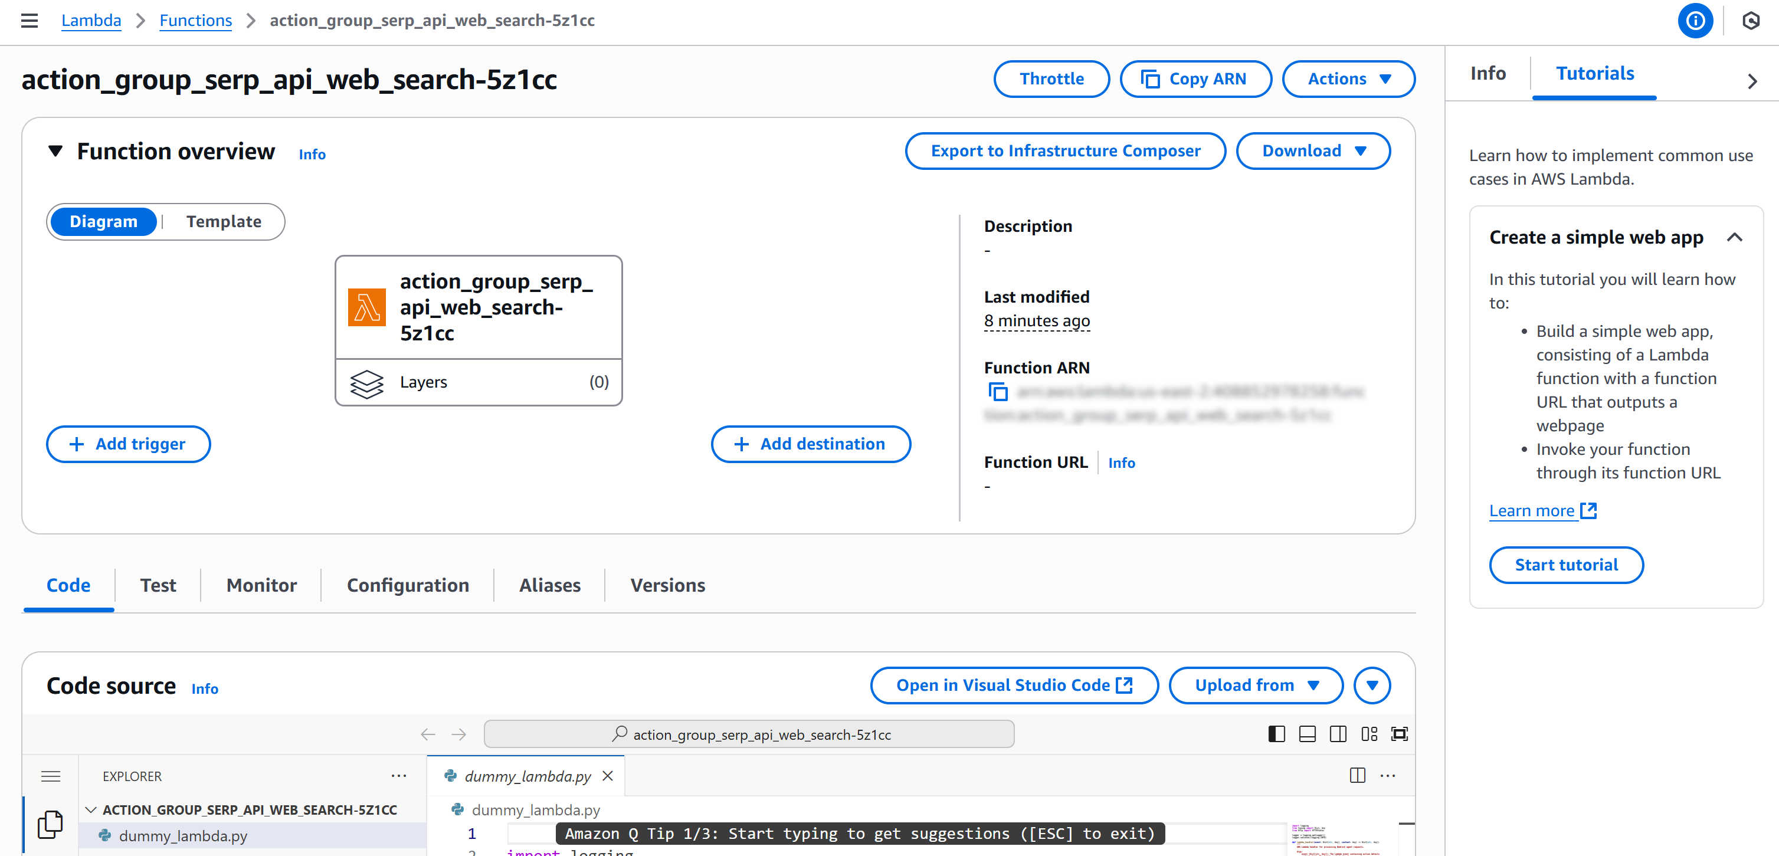Image resolution: width=1779 pixels, height=856 pixels.
Task: Click the copy files icon in the editor sidebar
Action: [49, 824]
